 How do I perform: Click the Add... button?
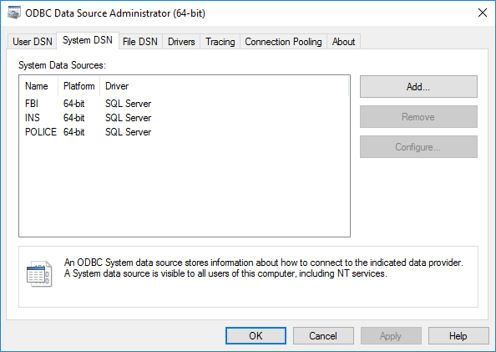point(418,86)
